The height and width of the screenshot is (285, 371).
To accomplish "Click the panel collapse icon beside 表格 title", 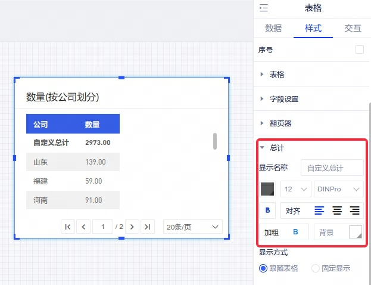I will click(264, 8).
